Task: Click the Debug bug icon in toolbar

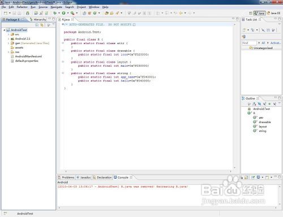Action: (55, 13)
